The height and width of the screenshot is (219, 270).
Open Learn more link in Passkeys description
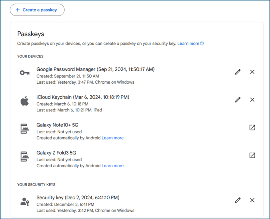click(188, 43)
